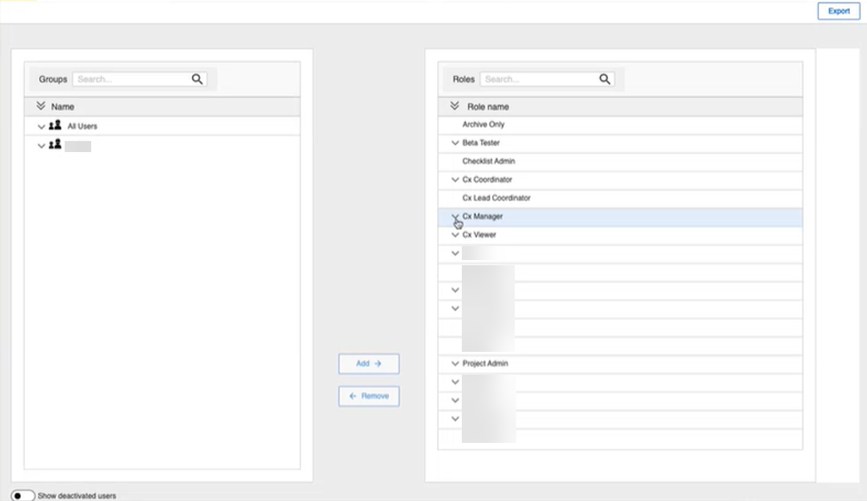Viewport: 867px width, 501px height.
Task: Click the Groups search magnifier icon
Action: tap(197, 79)
